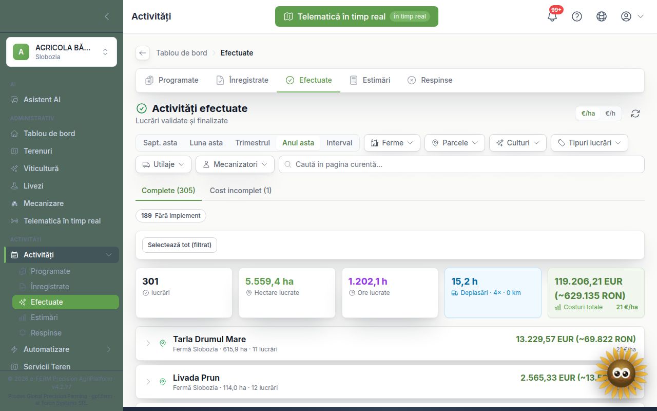Switch to the Înregistrate tab
The height and width of the screenshot is (411, 657).
[x=242, y=80]
